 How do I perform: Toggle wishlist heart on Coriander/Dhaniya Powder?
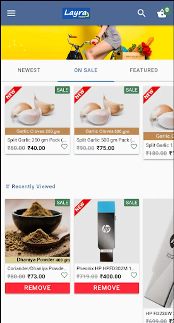pyautogui.click(x=65, y=275)
